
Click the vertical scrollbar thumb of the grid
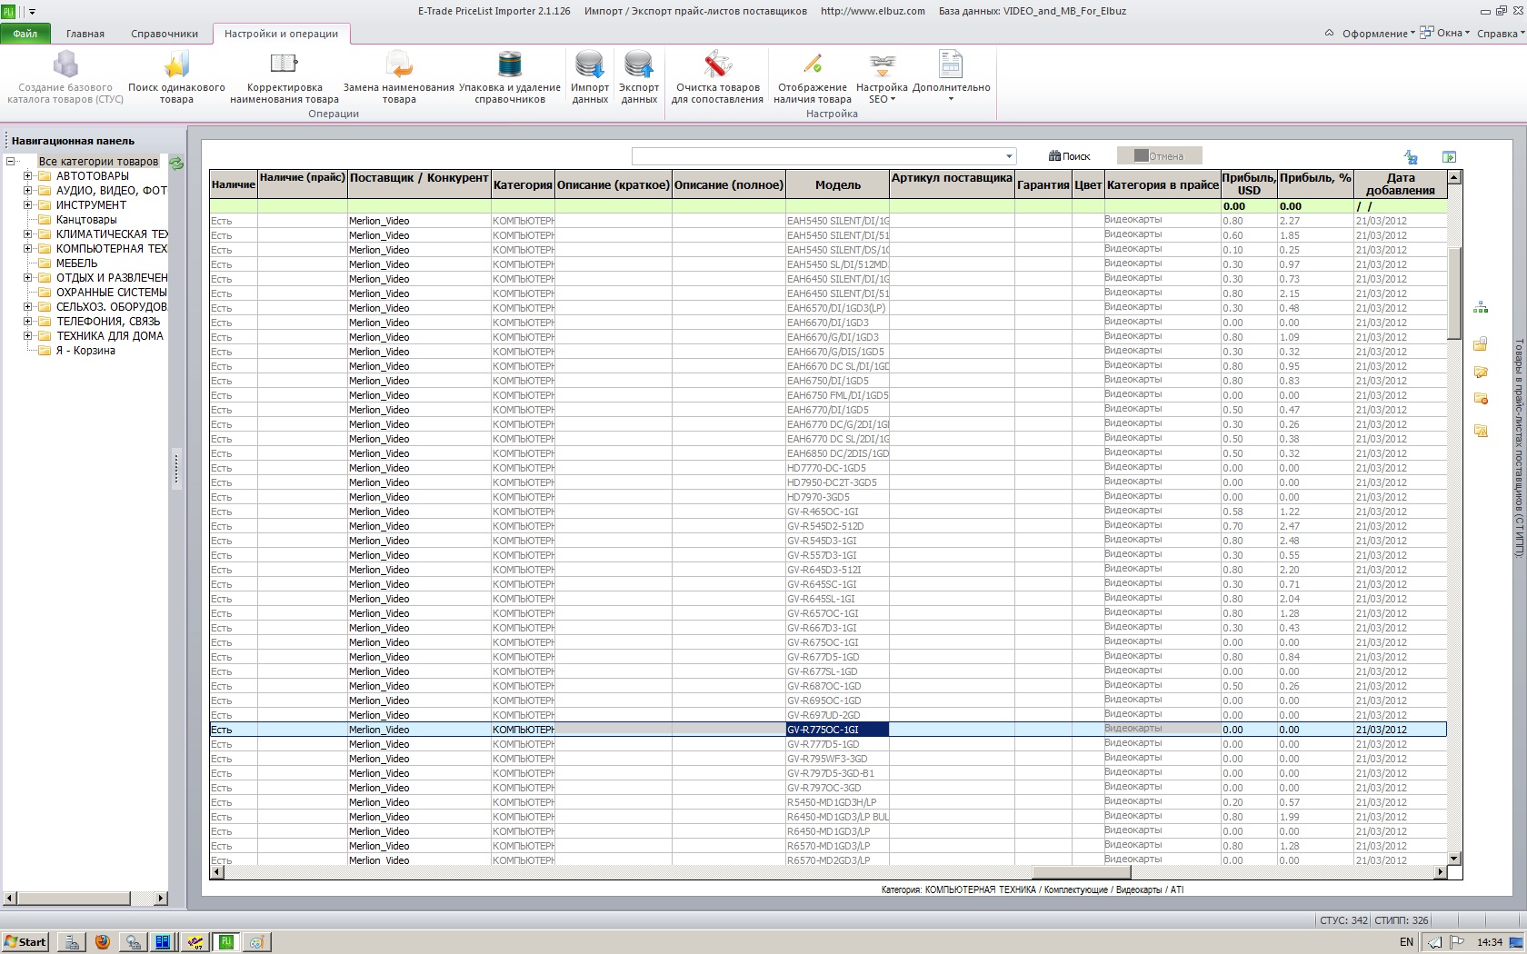pyautogui.click(x=1454, y=293)
